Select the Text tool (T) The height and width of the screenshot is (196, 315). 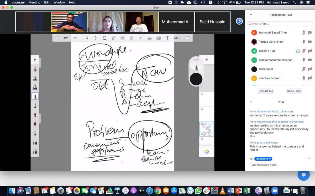click(167, 38)
